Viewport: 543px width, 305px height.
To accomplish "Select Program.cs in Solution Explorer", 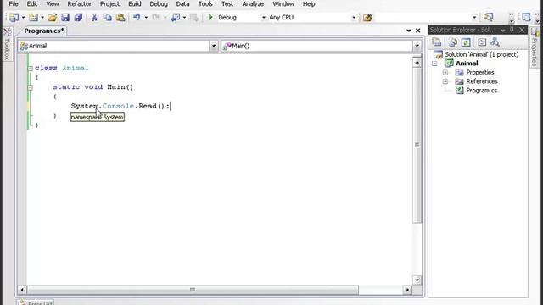I will pyautogui.click(x=481, y=91).
